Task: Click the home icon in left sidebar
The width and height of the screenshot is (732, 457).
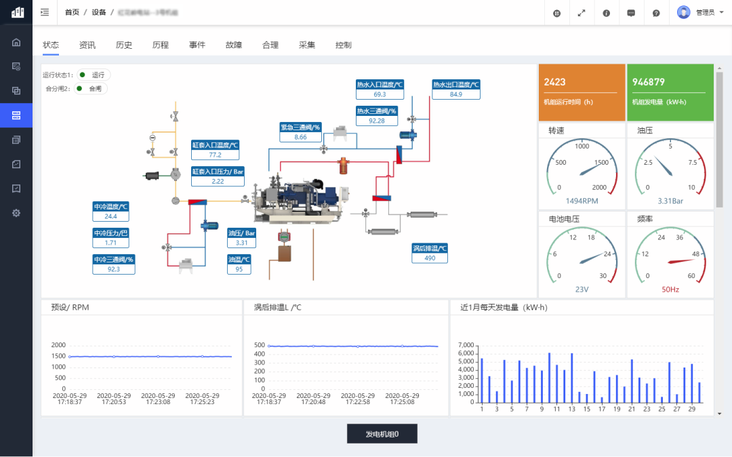Action: 16,42
